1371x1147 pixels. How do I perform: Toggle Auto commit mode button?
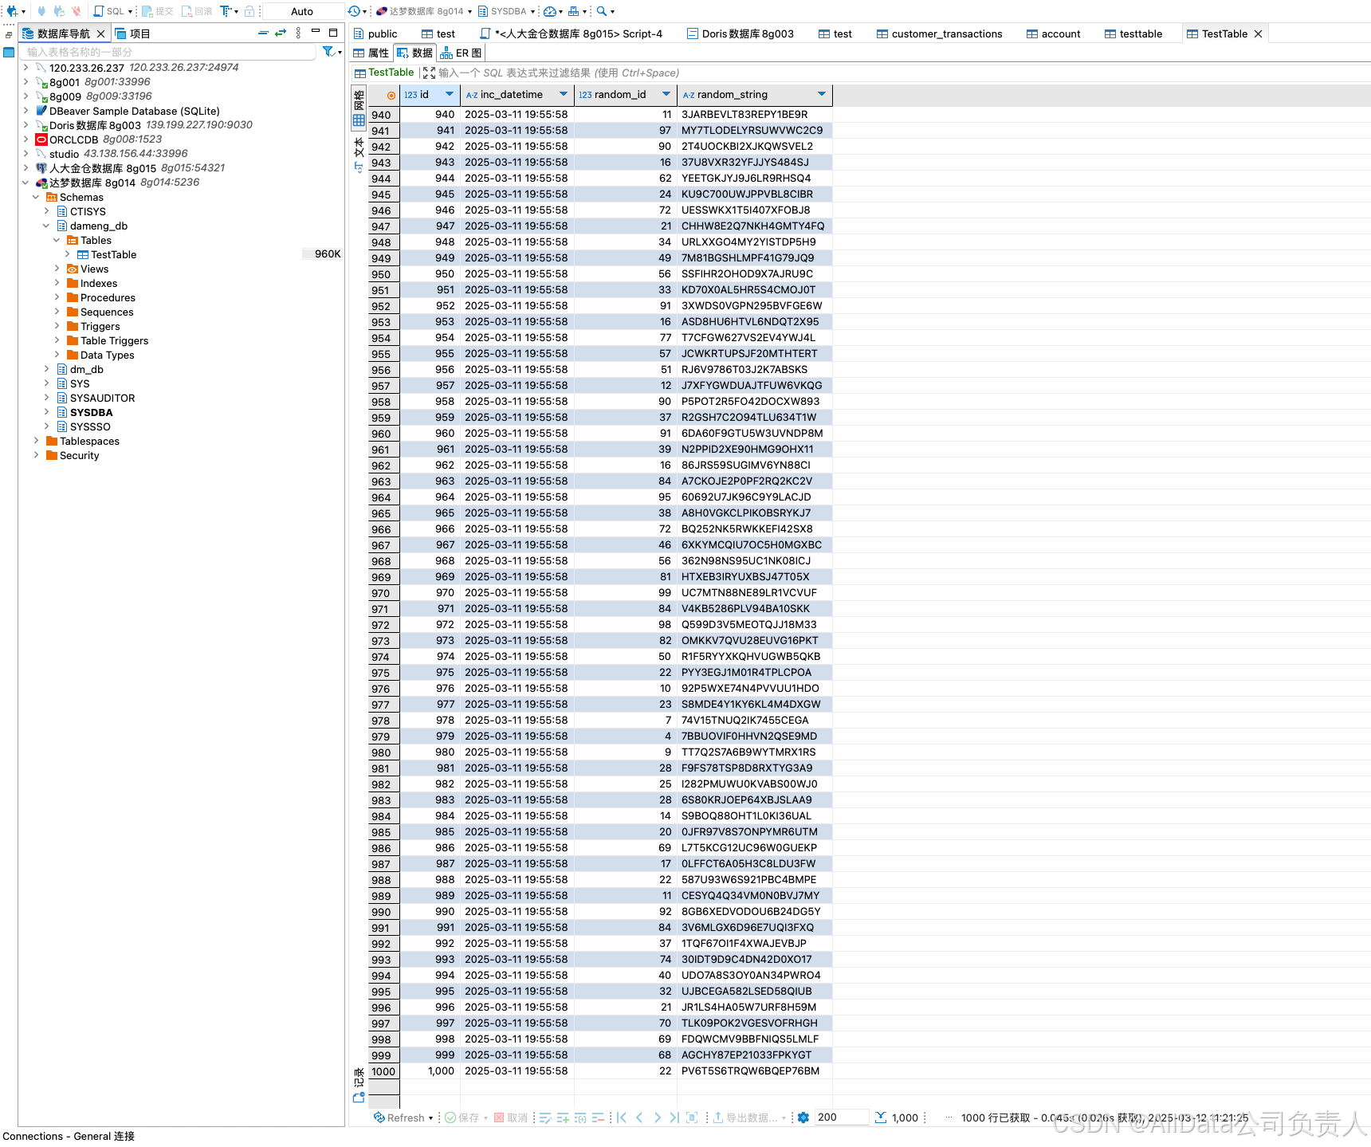tap(302, 11)
